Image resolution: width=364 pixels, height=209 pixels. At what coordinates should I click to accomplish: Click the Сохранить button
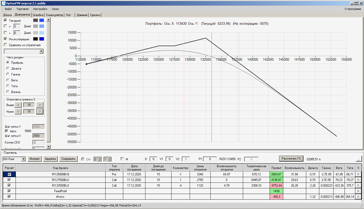tap(69, 159)
